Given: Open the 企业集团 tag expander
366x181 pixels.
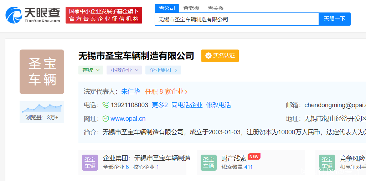Looking at the screenshot, I should click(163, 70).
